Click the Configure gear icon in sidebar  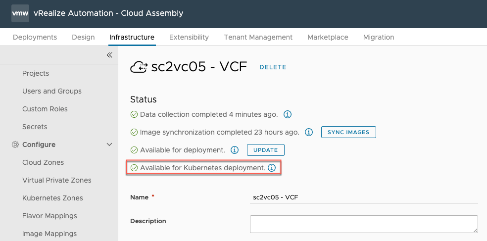[x=15, y=145]
